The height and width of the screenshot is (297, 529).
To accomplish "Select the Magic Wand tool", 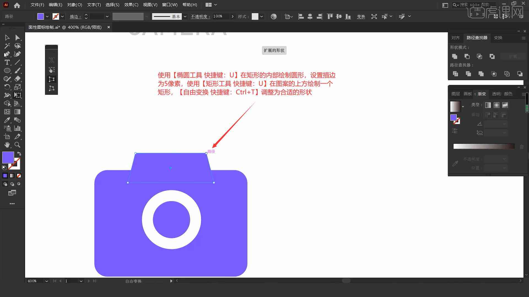I will click(x=7, y=46).
